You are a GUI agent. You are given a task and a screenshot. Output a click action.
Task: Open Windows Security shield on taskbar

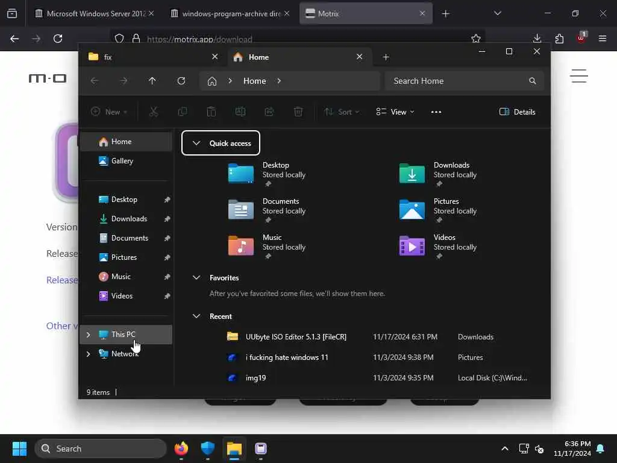point(208,449)
